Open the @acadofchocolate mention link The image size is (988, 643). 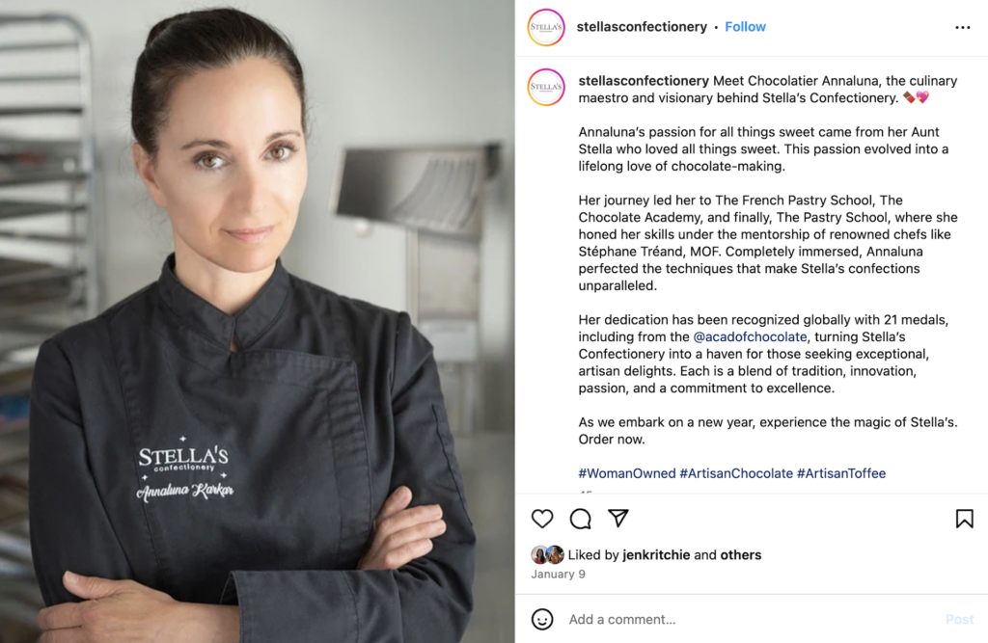click(x=750, y=337)
